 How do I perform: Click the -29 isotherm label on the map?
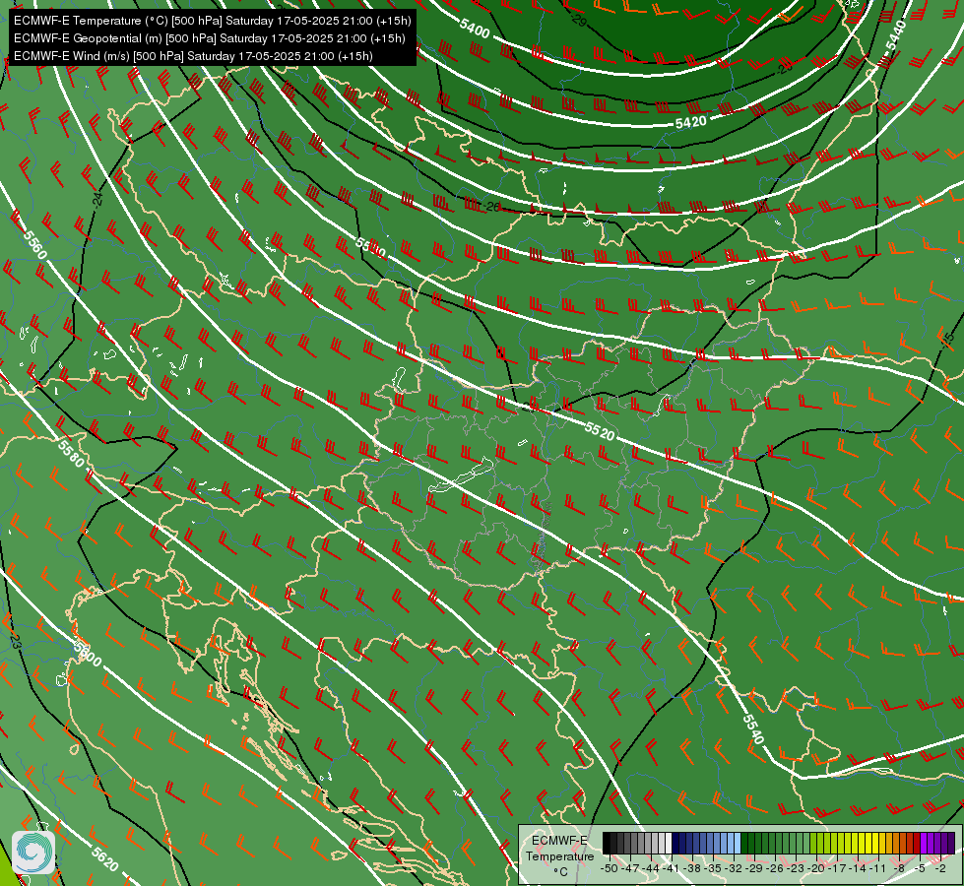[x=579, y=22]
